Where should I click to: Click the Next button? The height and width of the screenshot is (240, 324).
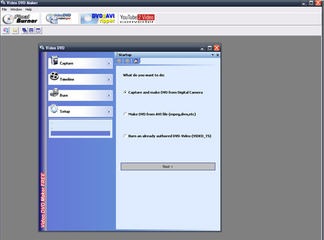tap(168, 166)
